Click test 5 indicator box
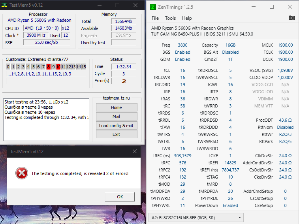The height and width of the screenshot is (224, 299). pyautogui.click(x=33, y=67)
